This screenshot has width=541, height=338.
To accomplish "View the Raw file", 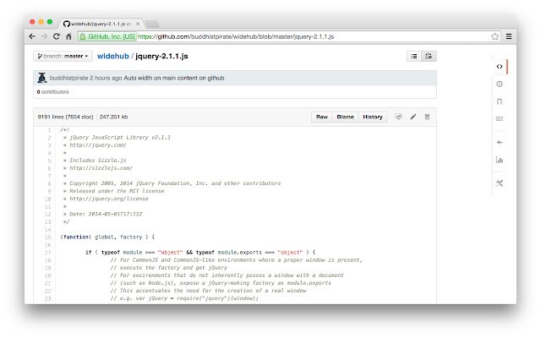I will coord(322,117).
